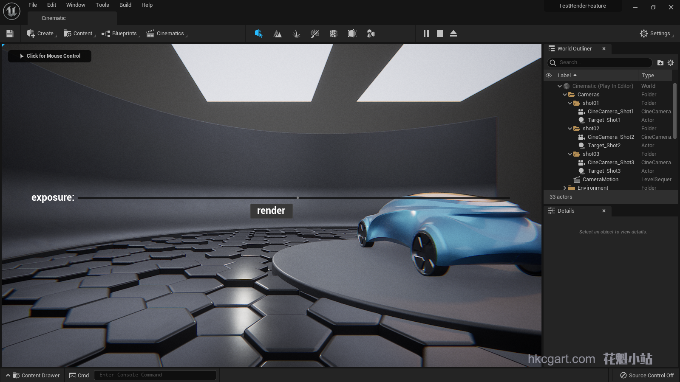680x382 pixels.
Task: Open the Content dropdown in toolbar
Action: pos(79,34)
